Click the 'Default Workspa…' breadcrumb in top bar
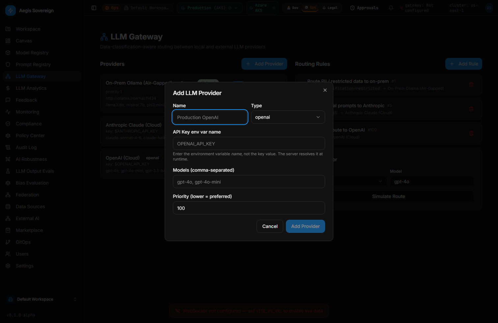 click(146, 8)
